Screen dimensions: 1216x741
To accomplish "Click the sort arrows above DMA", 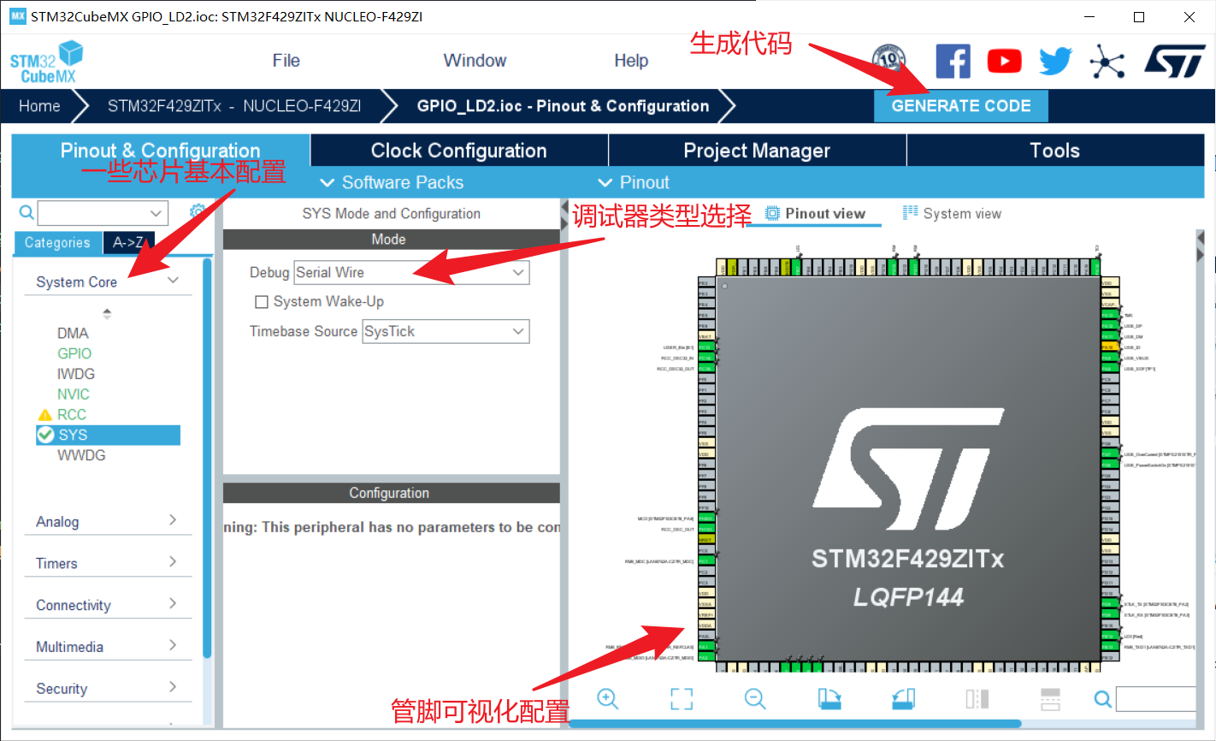I will click(107, 313).
